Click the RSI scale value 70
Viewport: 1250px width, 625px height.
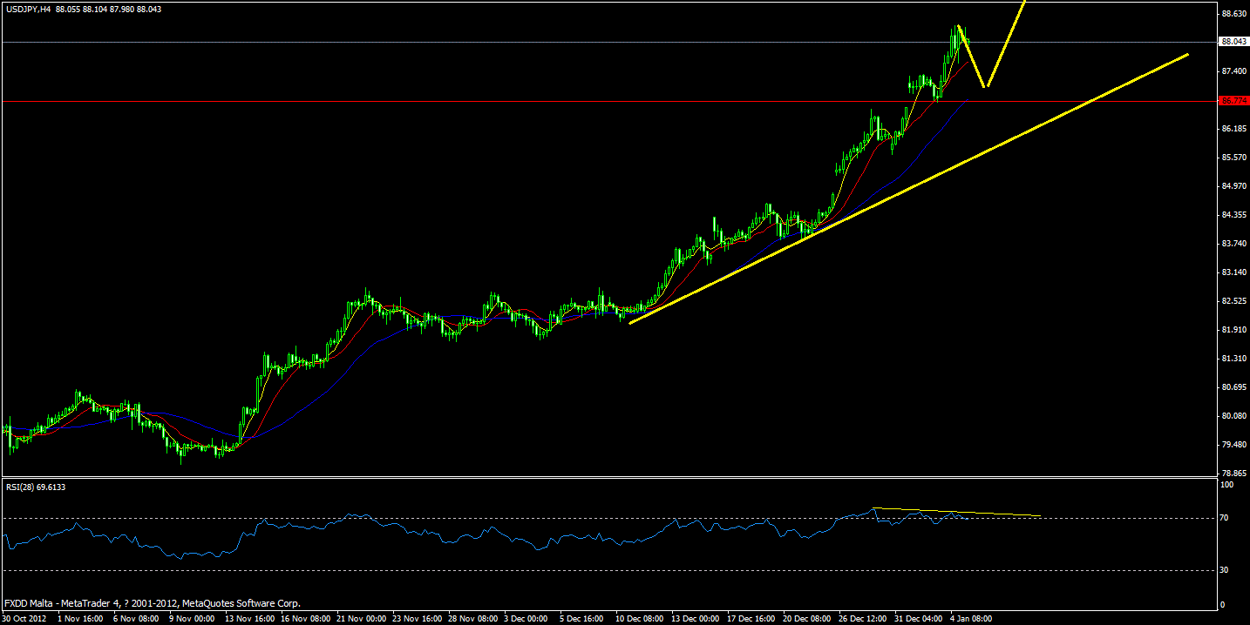click(x=1225, y=518)
